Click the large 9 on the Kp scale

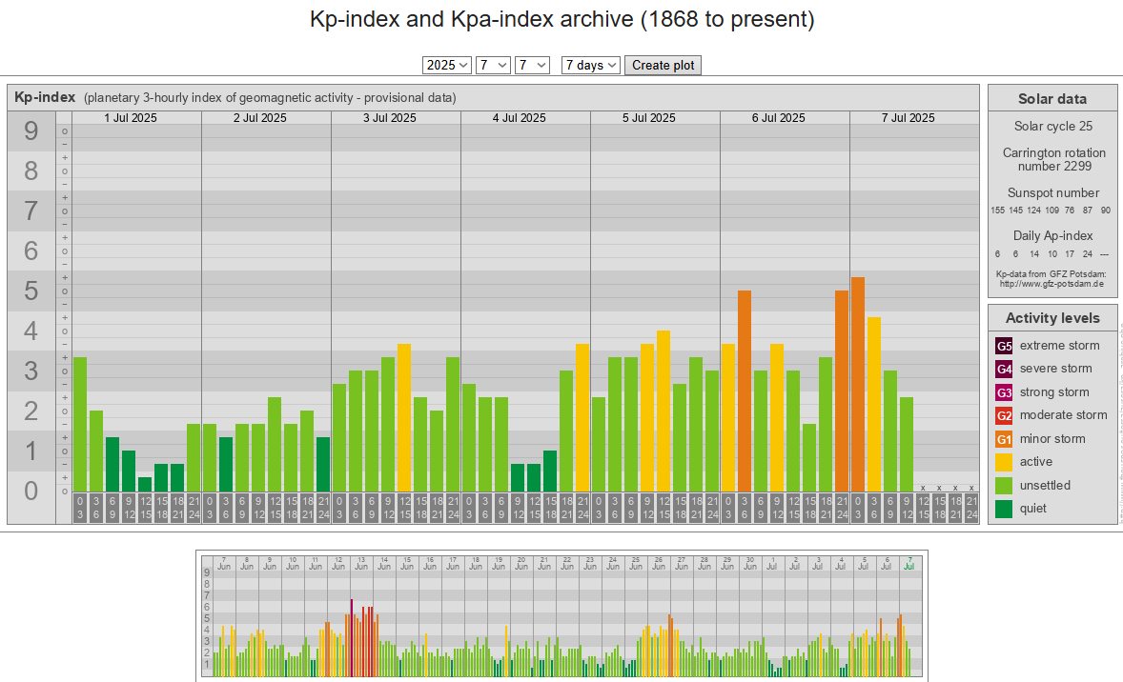(x=31, y=130)
